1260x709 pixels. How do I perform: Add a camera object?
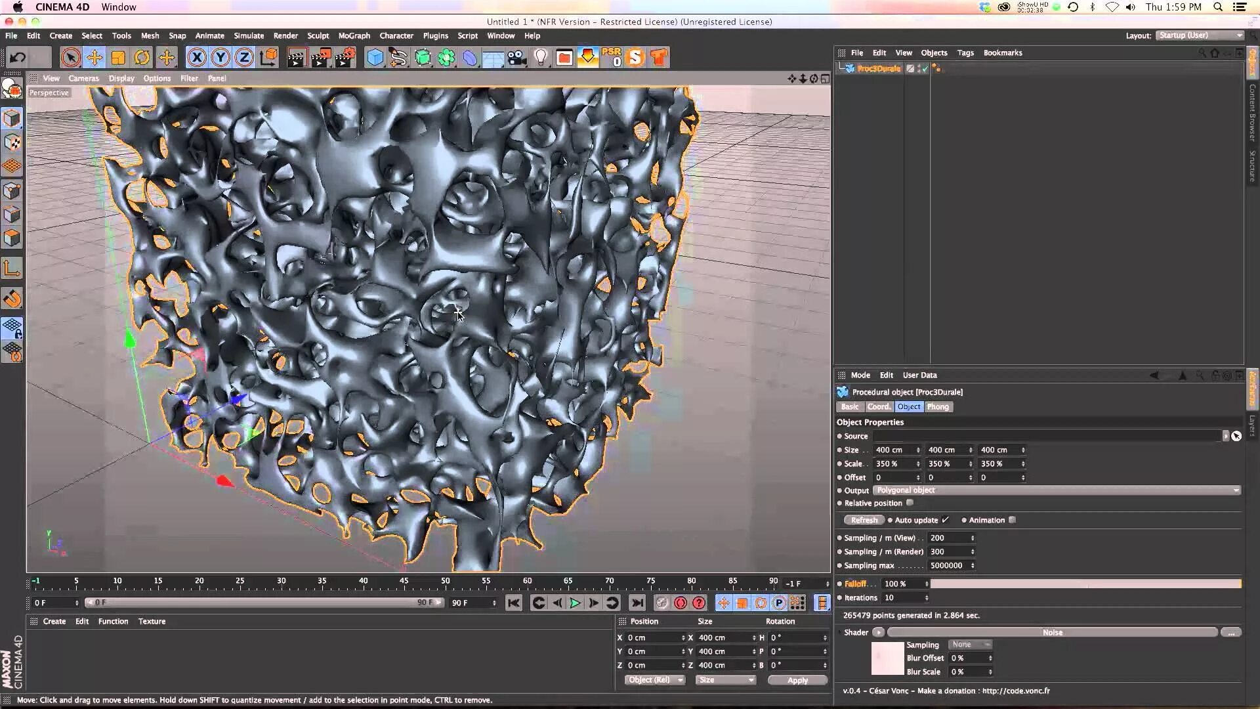(517, 58)
